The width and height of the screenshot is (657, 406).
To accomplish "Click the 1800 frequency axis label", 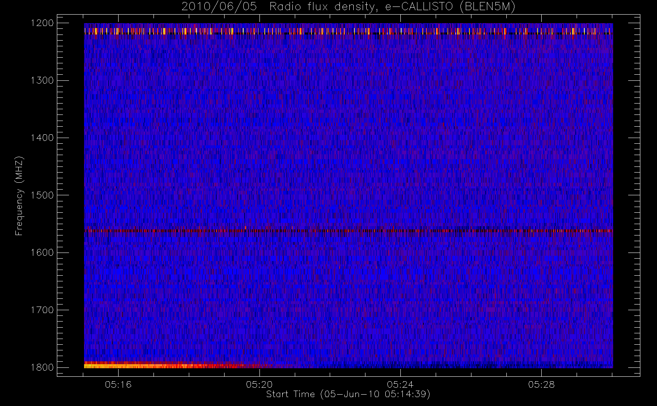I will coord(43,367).
